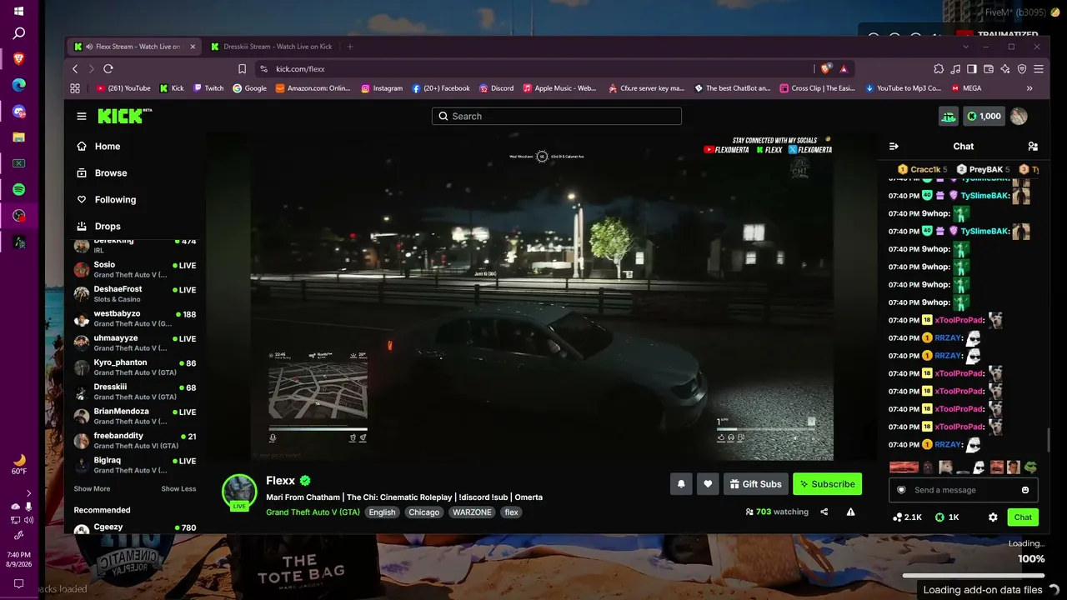Open the Brave VPN shield icon

tap(1022, 69)
